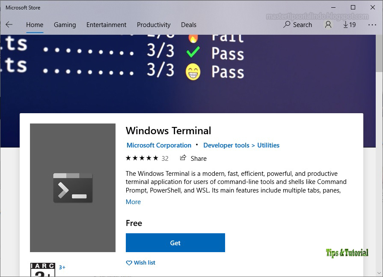This screenshot has width=383, height=277.
Task: Open your account profile icon
Action: point(328,25)
